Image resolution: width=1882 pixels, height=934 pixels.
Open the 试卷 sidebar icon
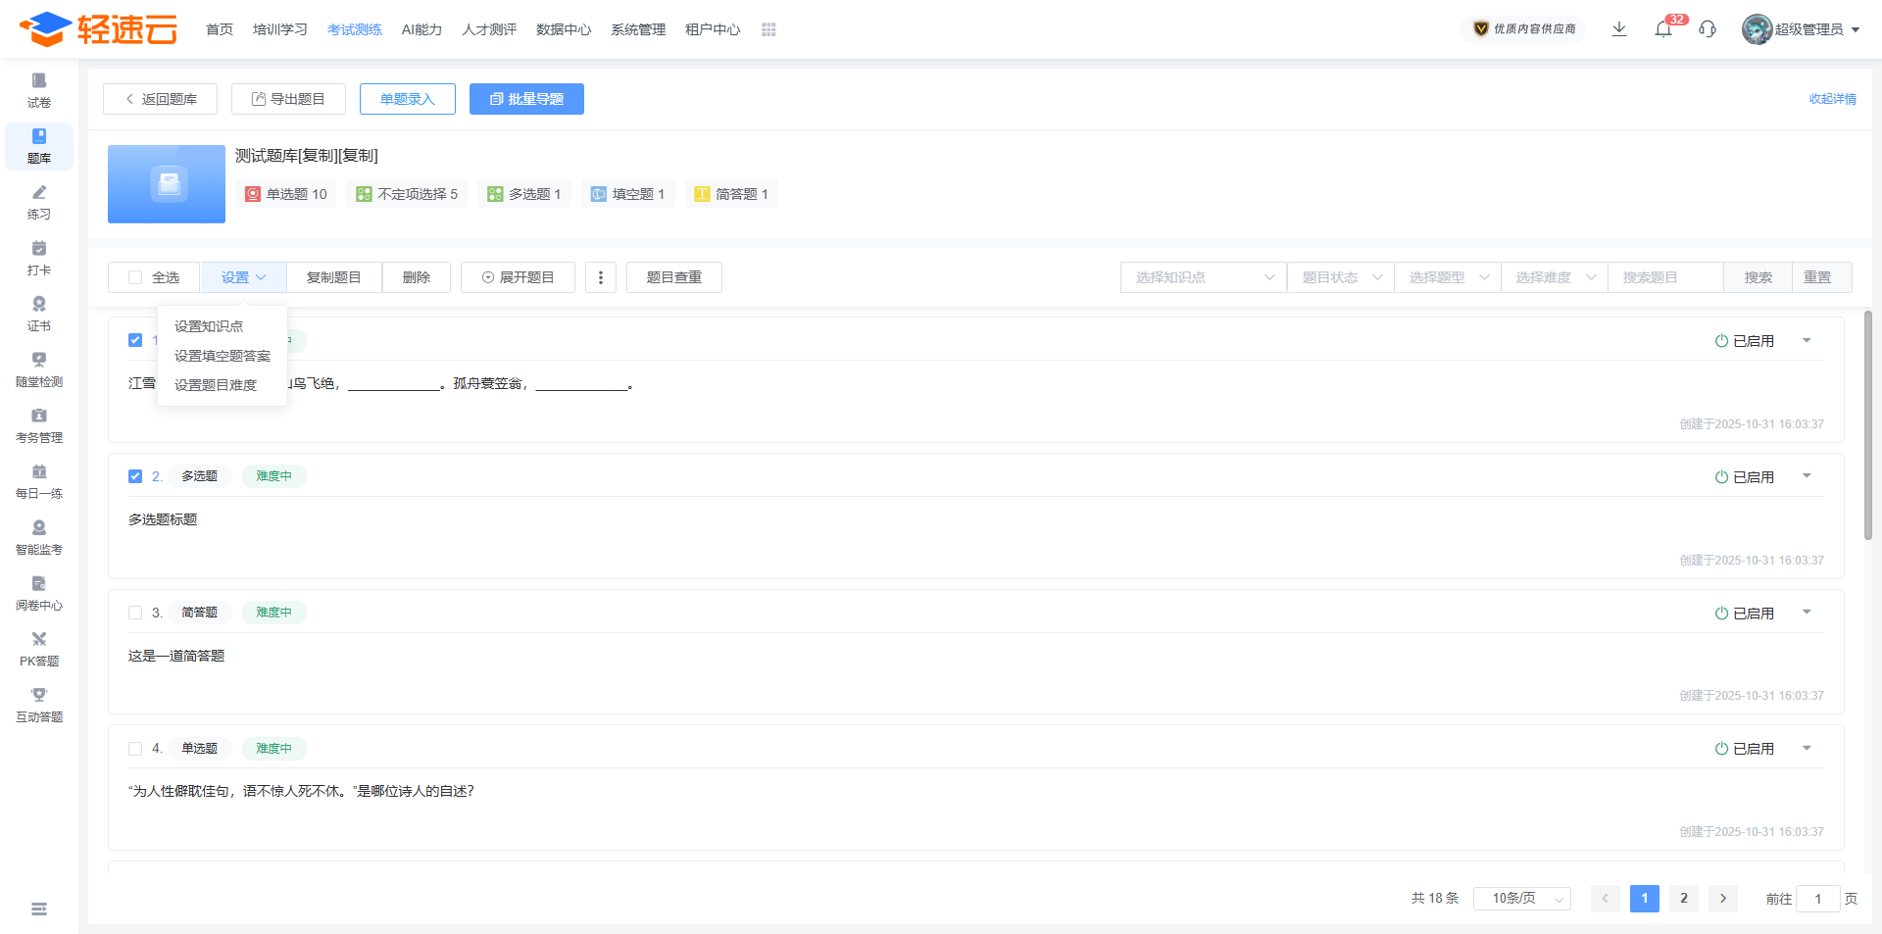click(x=39, y=89)
